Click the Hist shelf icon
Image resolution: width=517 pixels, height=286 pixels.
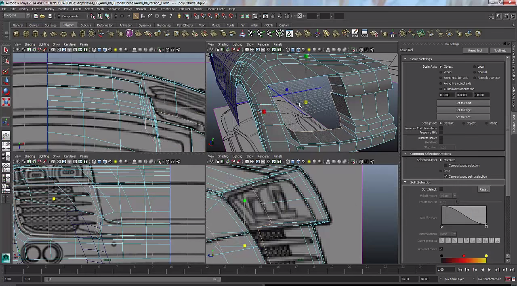tap(355, 33)
